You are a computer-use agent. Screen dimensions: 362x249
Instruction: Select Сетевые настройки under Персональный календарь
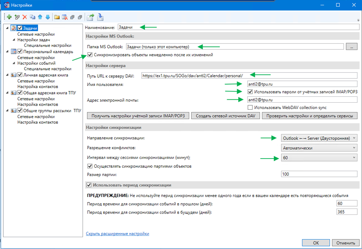pyautogui.click(x=36, y=57)
